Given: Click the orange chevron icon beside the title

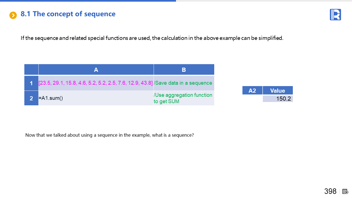Looking at the screenshot, I should (13, 15).
